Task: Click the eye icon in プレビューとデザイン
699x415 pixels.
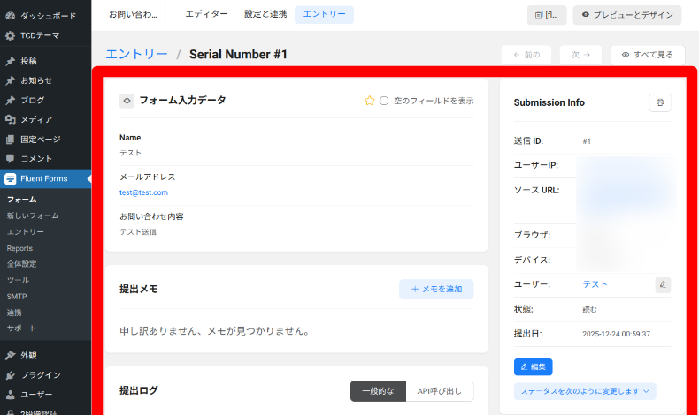Action: click(586, 15)
